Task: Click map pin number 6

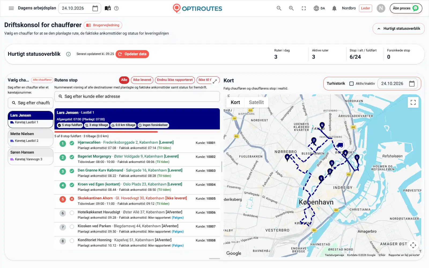Action: 322,126
